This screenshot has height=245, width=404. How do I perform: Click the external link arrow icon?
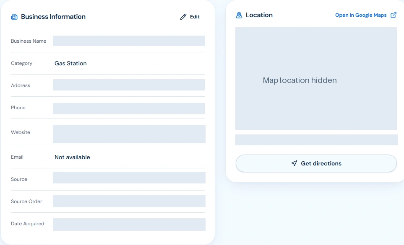394,15
